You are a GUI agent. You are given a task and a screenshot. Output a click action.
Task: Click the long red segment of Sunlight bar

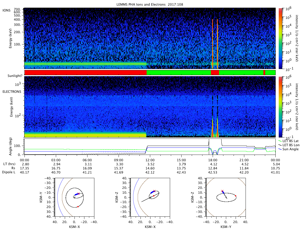tap(86, 73)
